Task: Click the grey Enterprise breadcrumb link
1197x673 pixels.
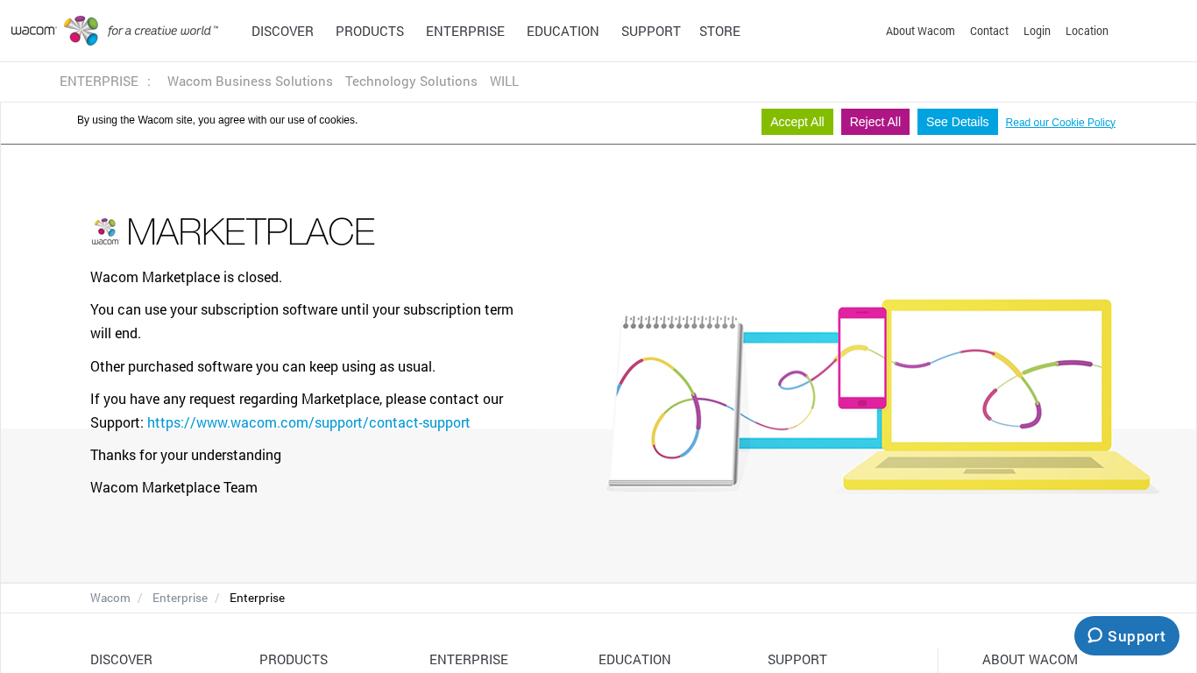Action: pos(180,598)
